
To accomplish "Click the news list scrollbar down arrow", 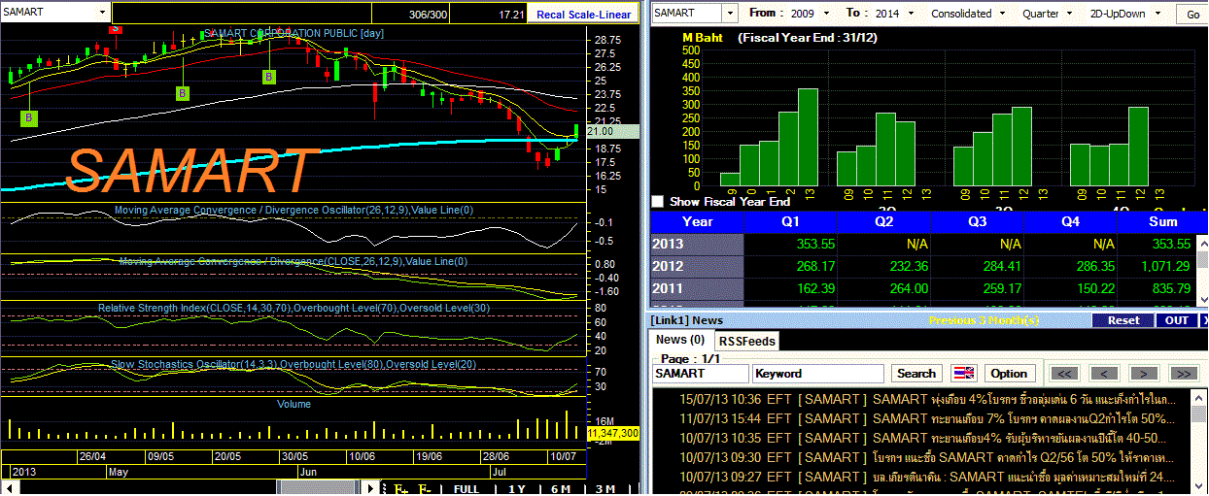I will (x=1196, y=488).
